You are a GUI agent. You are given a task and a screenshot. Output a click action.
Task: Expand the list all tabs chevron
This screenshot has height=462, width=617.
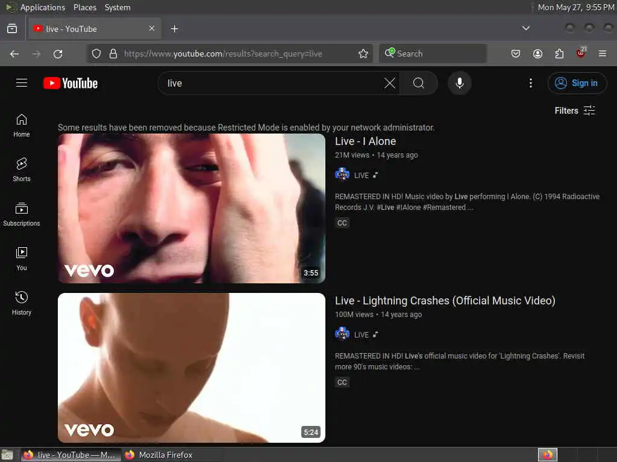525,28
